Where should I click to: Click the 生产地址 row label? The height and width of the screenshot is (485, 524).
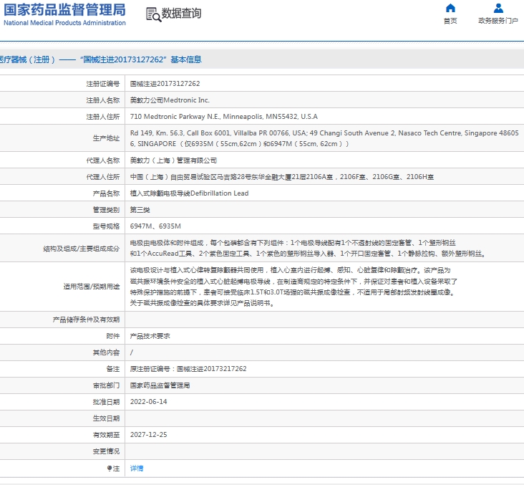[x=106, y=138]
